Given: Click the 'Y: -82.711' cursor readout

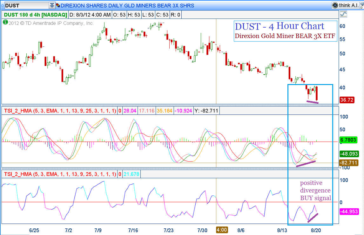Looking at the screenshot, I should [x=206, y=111].
